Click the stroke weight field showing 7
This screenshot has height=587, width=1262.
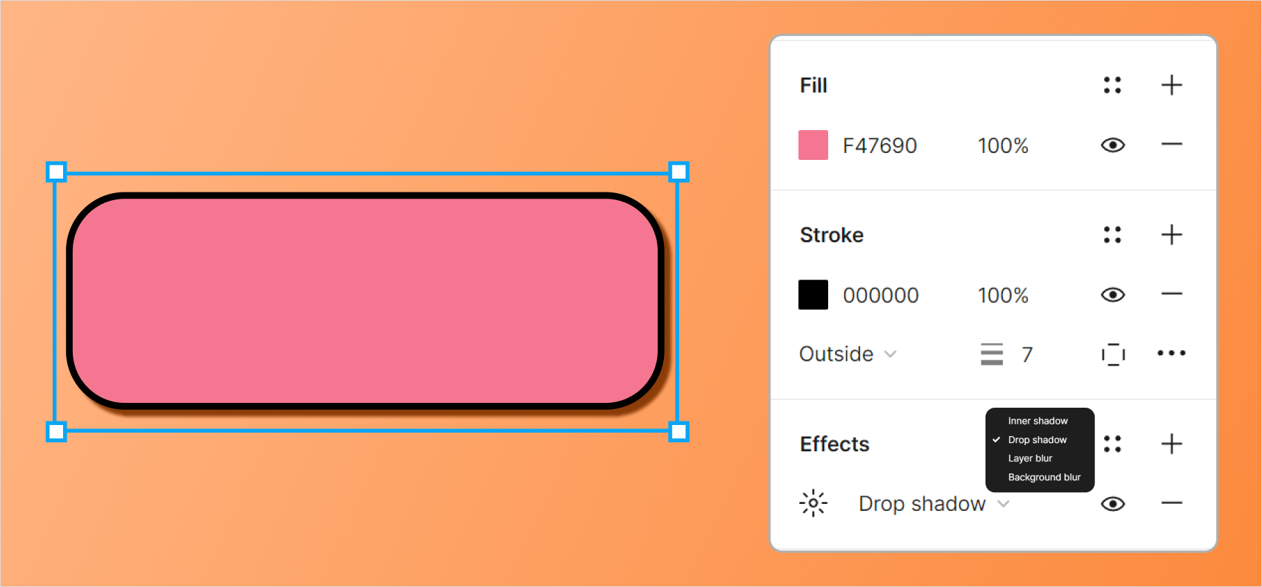point(1026,354)
